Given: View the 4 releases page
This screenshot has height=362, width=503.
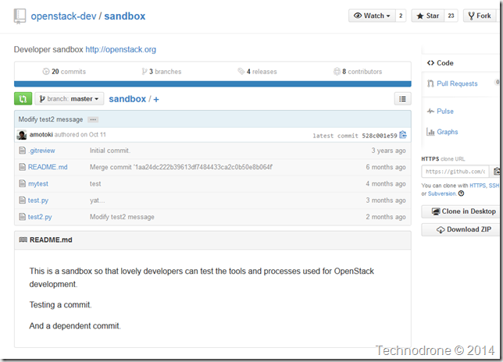Looking at the screenshot, I should point(257,72).
